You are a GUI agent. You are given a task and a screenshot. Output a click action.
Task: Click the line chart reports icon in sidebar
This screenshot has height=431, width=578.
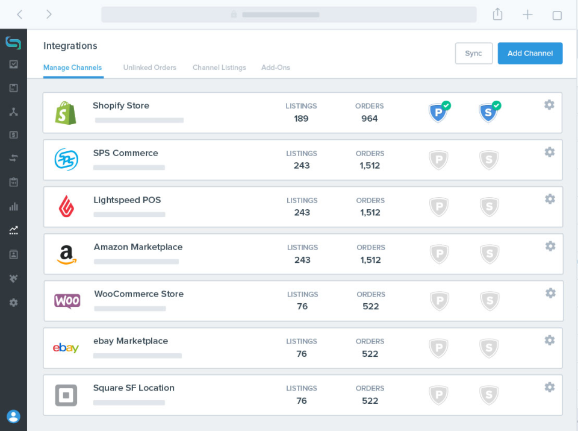[13, 230]
